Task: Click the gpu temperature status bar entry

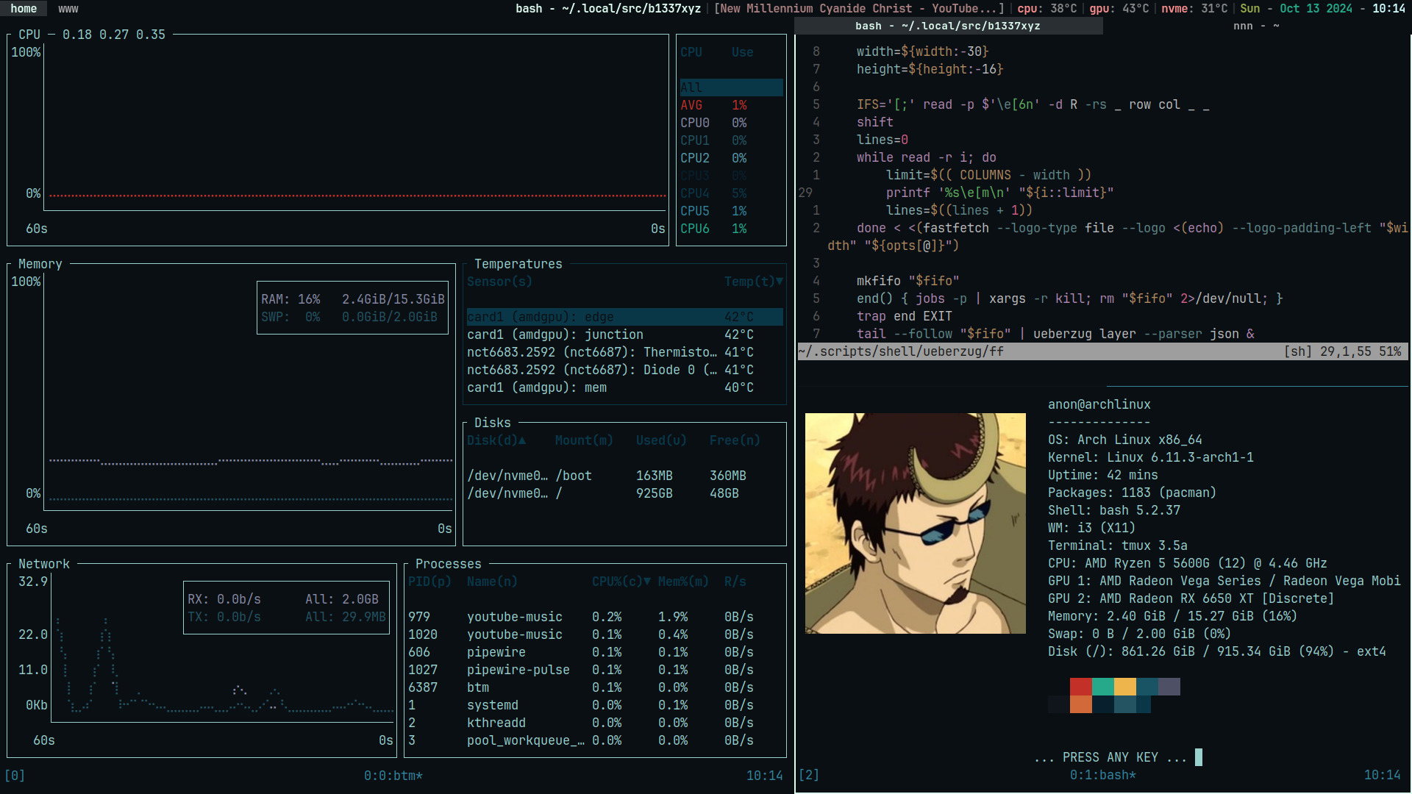Action: point(1119,9)
